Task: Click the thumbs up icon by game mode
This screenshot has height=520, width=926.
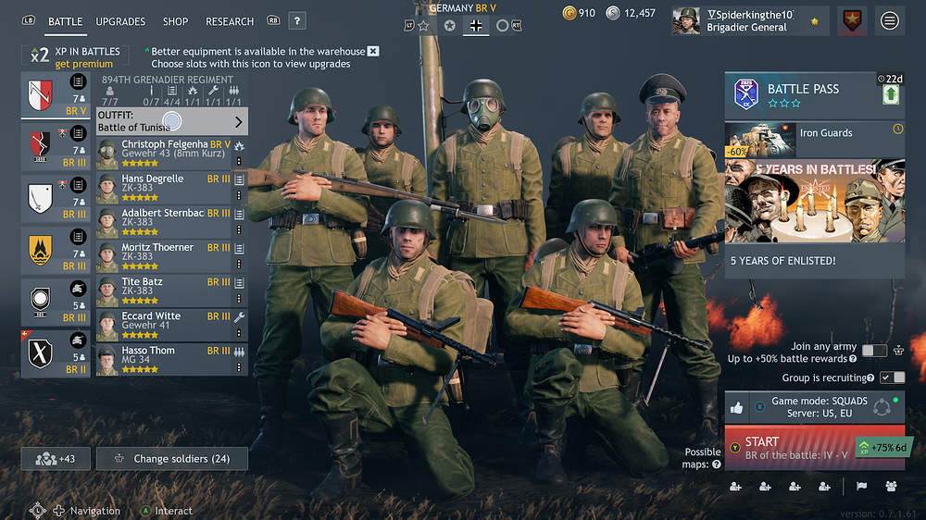Action: [x=736, y=407]
